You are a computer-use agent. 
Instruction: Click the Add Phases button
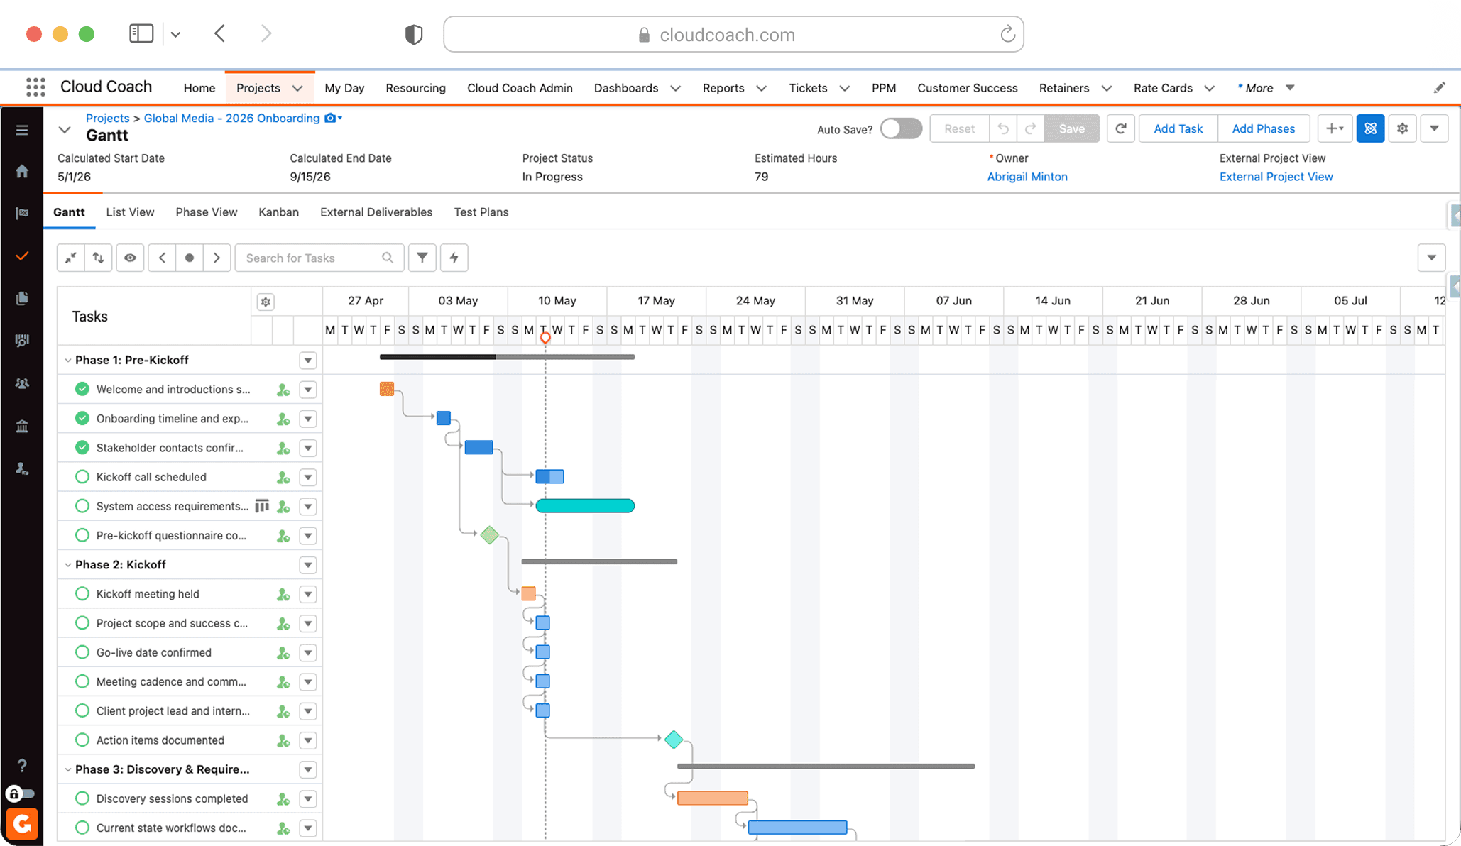(1264, 128)
